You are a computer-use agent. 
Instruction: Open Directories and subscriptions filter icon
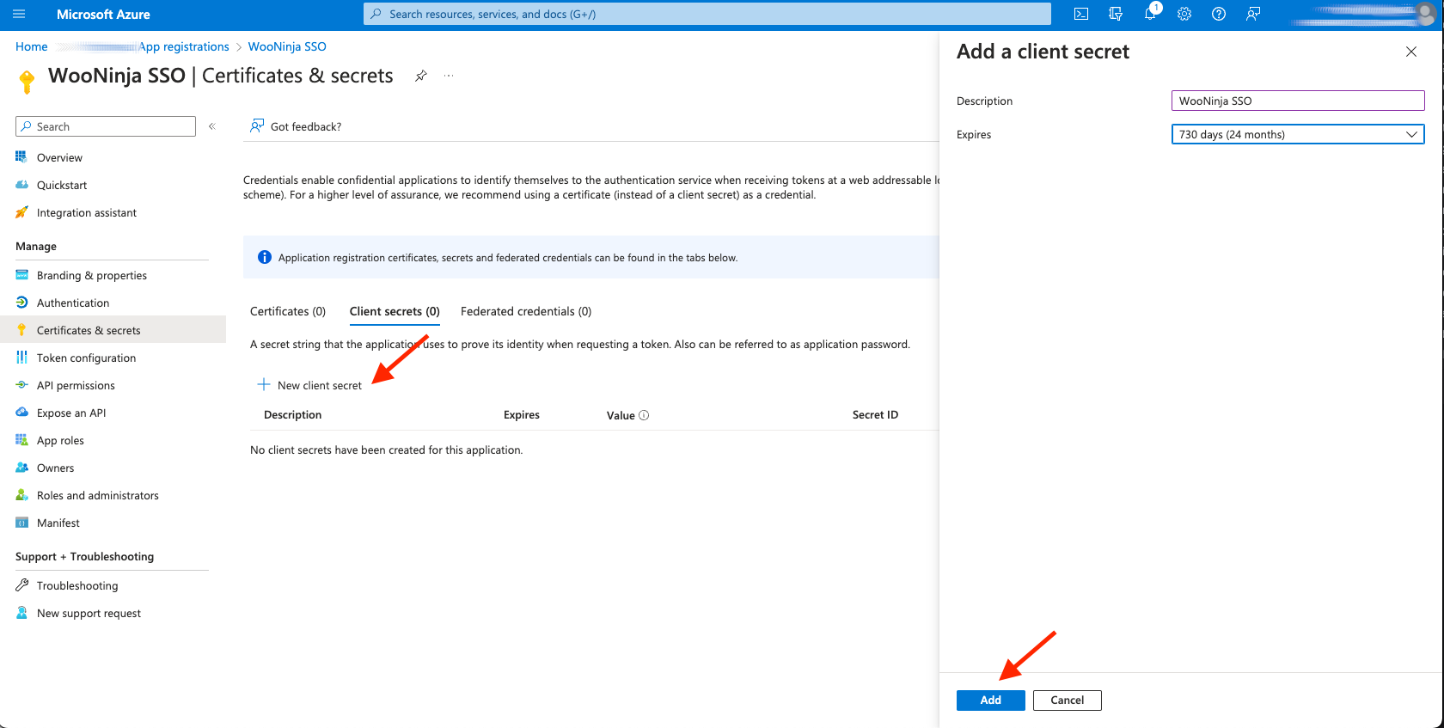click(x=1116, y=14)
